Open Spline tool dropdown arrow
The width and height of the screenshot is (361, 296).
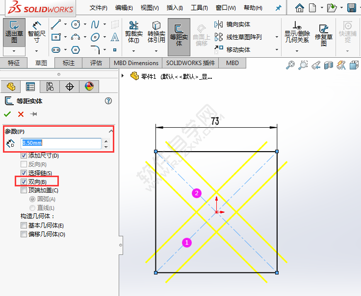point(105,24)
